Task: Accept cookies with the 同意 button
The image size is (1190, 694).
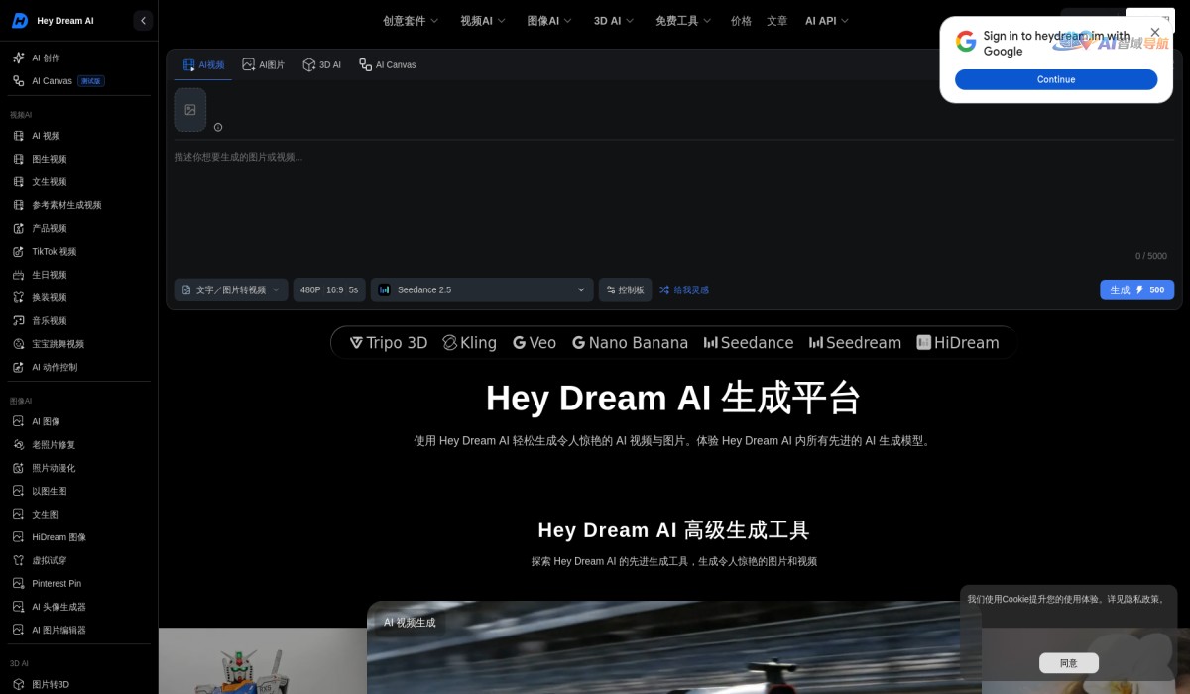Action: pos(1068,663)
